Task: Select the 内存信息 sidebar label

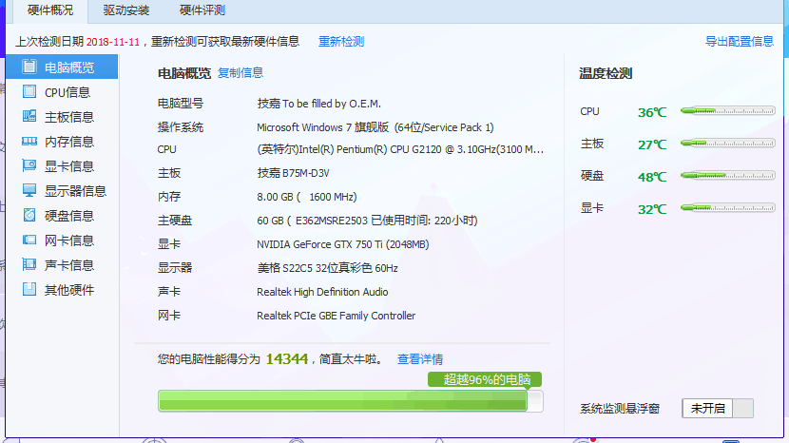Action: coord(69,142)
